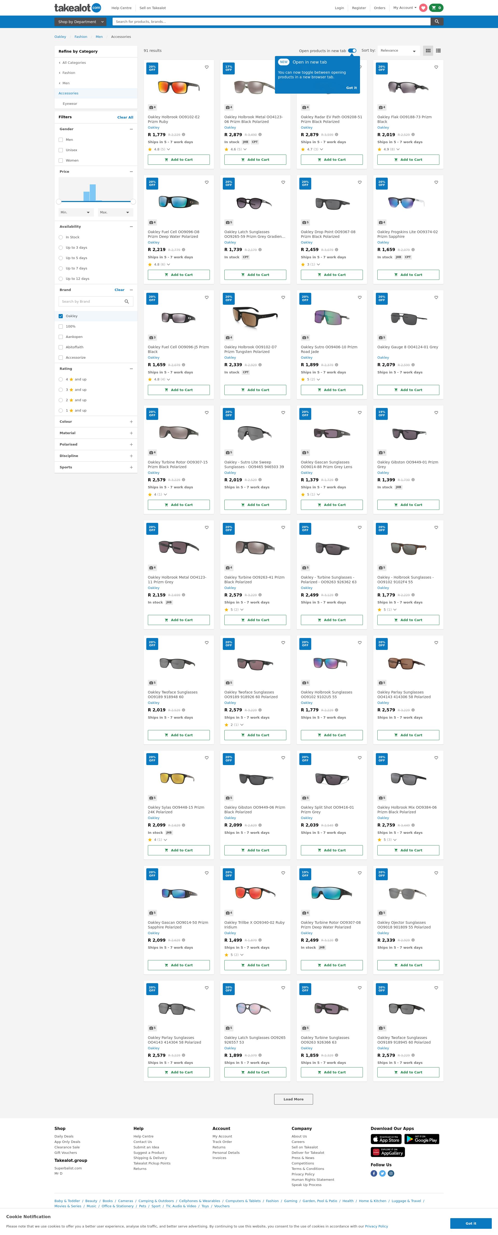Wishlist the Oakley Fuel Cell OO9096-D8 sunglasses
Viewport: 498px width, 1235px height.
[x=206, y=182]
